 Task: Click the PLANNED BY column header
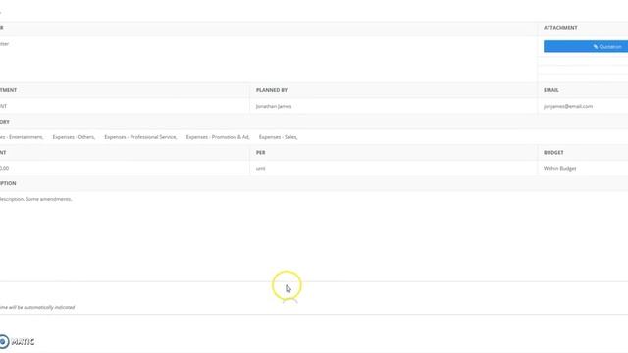pyautogui.click(x=272, y=90)
